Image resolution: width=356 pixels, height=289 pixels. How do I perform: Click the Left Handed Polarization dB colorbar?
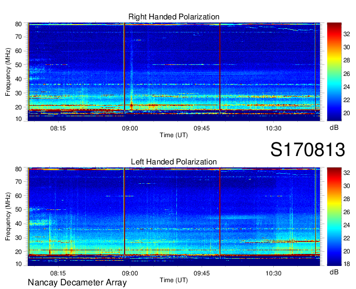(334, 217)
